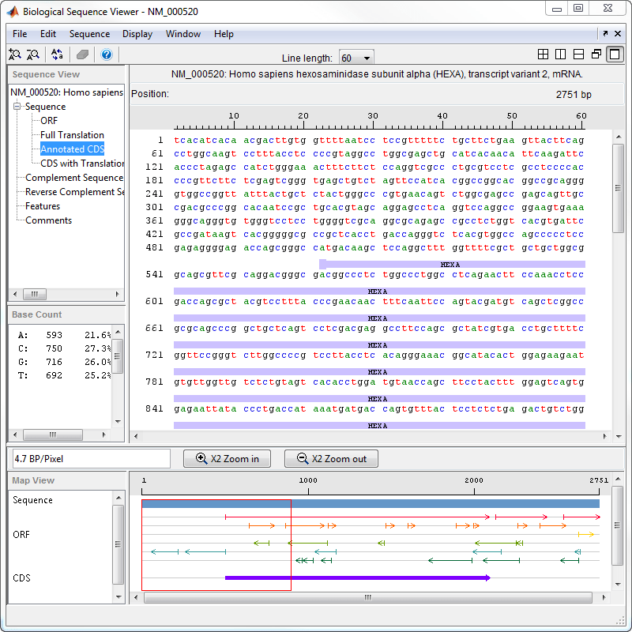
Task: Click the float (cascade) windows layout icon
Action: click(596, 55)
